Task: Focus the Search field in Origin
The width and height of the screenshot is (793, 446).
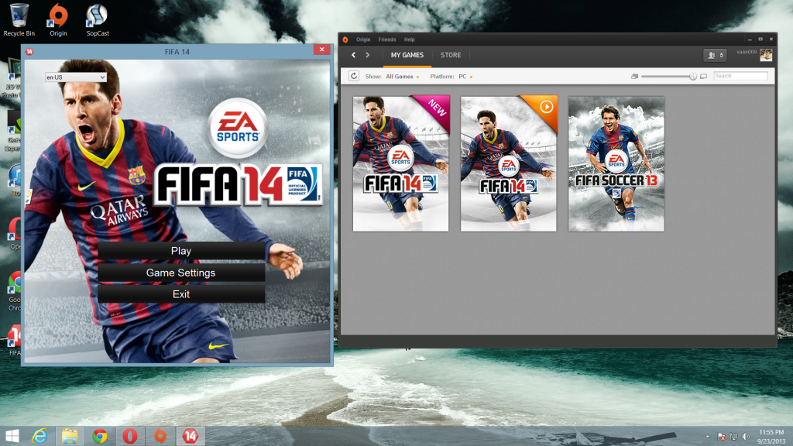Action: tap(740, 76)
